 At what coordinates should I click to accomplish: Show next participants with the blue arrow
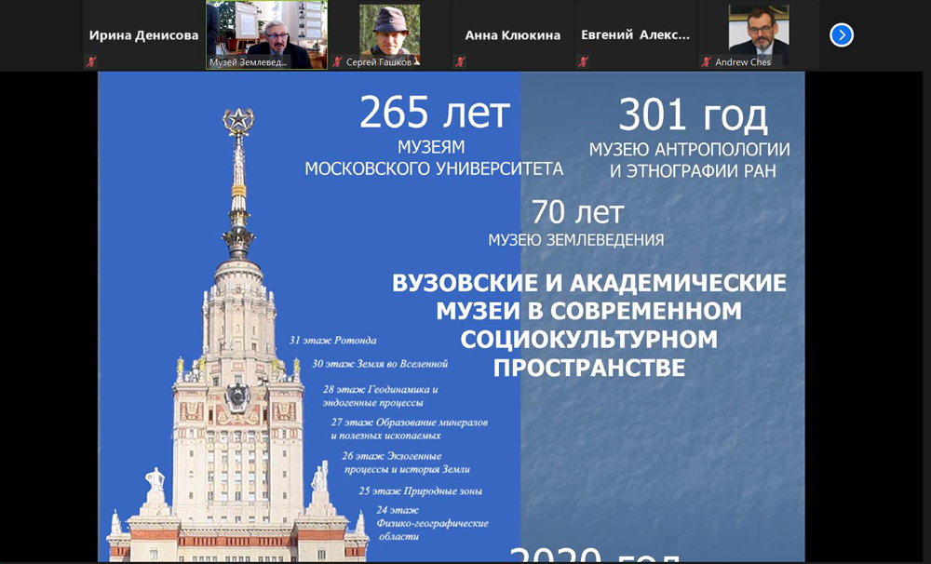[841, 35]
